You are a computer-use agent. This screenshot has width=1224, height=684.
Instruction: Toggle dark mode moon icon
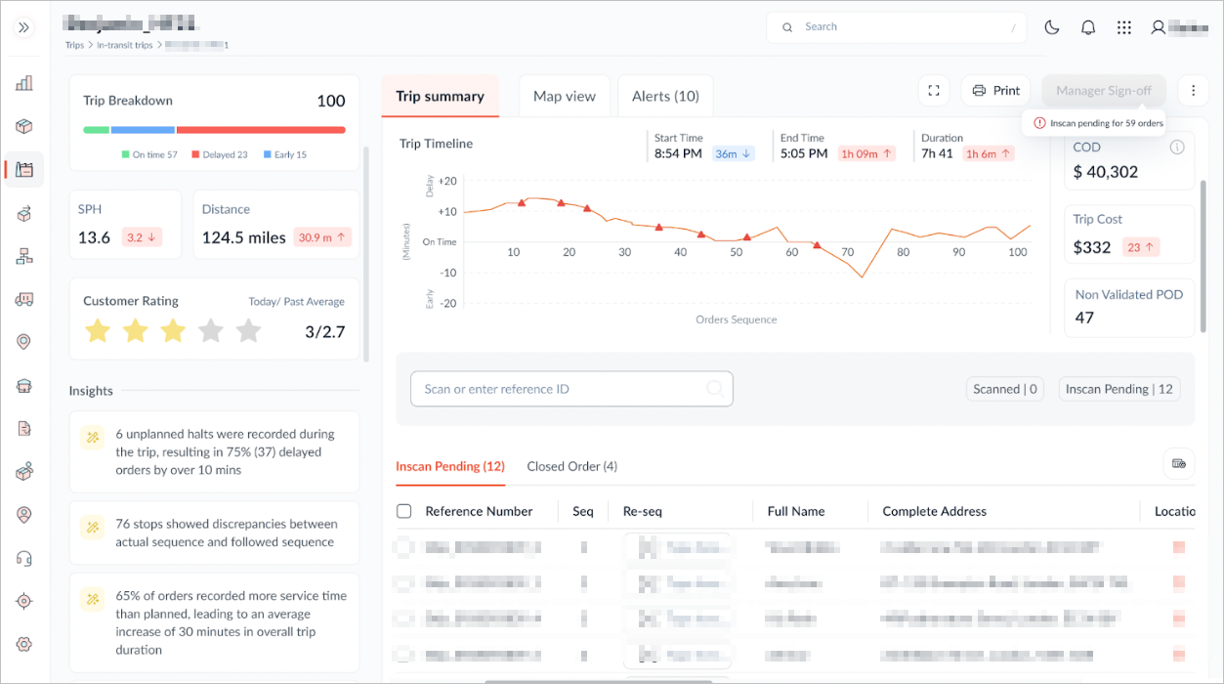(1052, 27)
